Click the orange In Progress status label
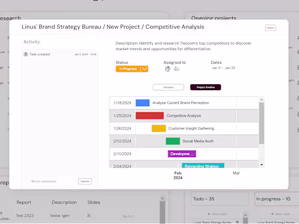299x224 pixels. [x=128, y=69]
